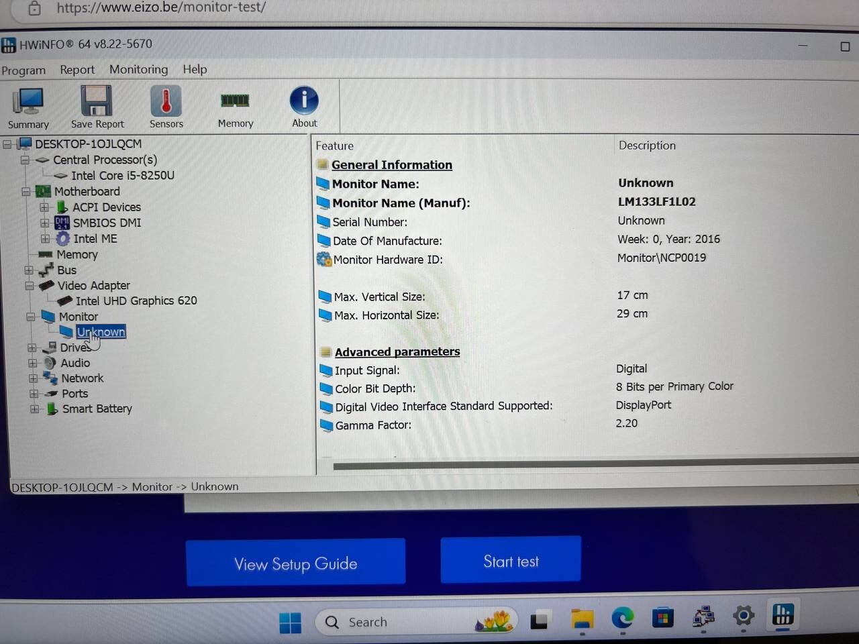Open the About info icon
This screenshot has width=859, height=644.
pyautogui.click(x=304, y=107)
